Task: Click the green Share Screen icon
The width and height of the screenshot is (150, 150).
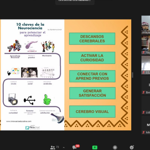Action: pyautogui.click(x=95, y=147)
